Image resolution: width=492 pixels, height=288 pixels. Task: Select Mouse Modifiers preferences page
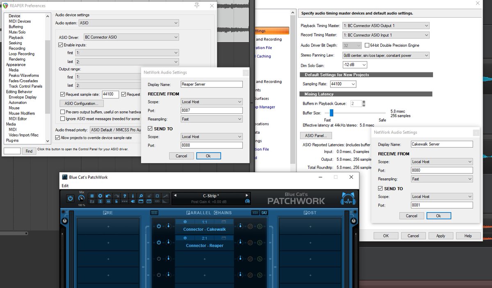[22, 113]
